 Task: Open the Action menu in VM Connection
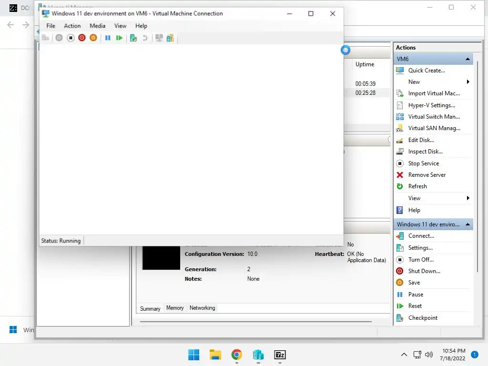[x=72, y=26]
